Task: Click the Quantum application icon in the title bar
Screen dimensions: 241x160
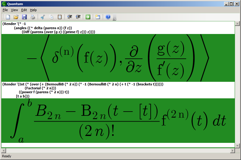Action: 4,4
